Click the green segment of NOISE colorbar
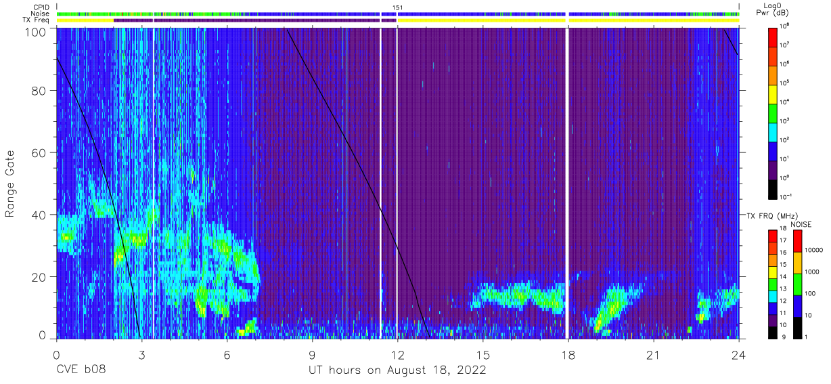 [x=797, y=284]
